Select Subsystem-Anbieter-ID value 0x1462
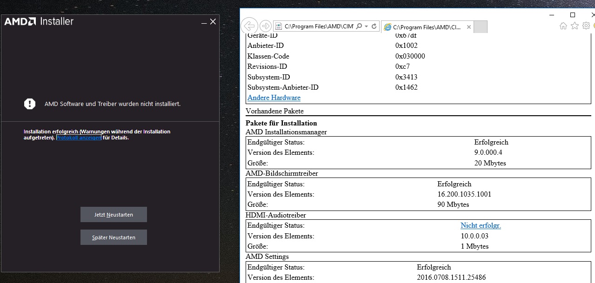Image resolution: width=595 pixels, height=283 pixels. tap(407, 87)
